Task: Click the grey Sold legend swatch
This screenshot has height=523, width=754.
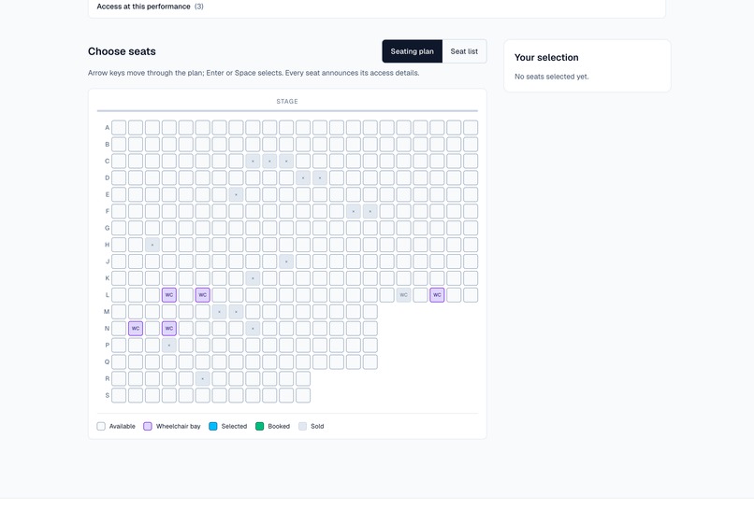Action: pyautogui.click(x=302, y=427)
